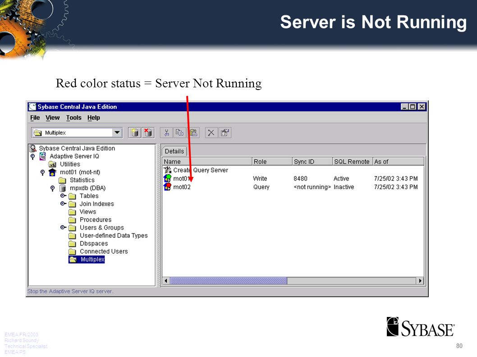Open the View menu
Viewport: 477px width, 357px height.
tap(53, 117)
